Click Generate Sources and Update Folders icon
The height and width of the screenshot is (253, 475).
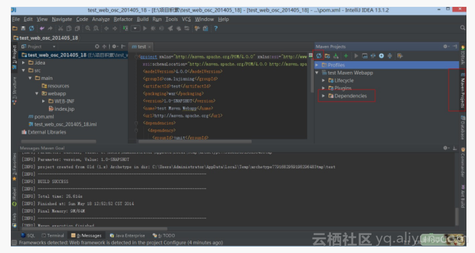327,56
